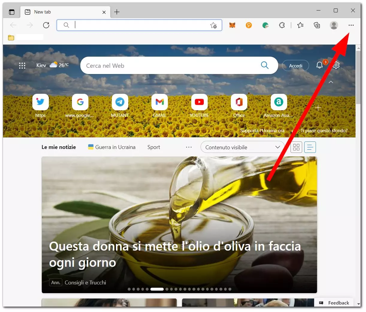366x312 pixels.
Task: Switch feed to list view
Action: [x=310, y=147]
